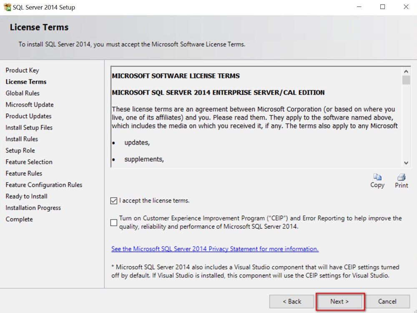The width and height of the screenshot is (417, 313).
Task: Cancel the SQL Server setup
Action: pos(387,301)
